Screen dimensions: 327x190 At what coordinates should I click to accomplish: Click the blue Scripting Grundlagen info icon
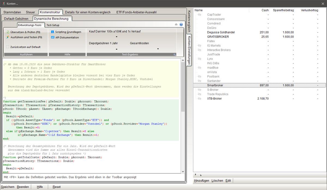click(x=53, y=32)
